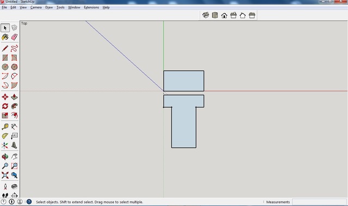Select the upper rectangle face
Image resolution: width=348 pixels, height=206 pixels.
[184, 81]
